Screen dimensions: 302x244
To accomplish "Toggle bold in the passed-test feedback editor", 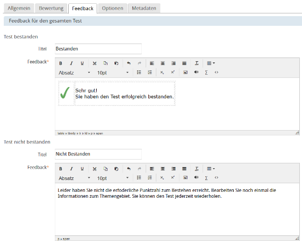I will click(x=61, y=63).
